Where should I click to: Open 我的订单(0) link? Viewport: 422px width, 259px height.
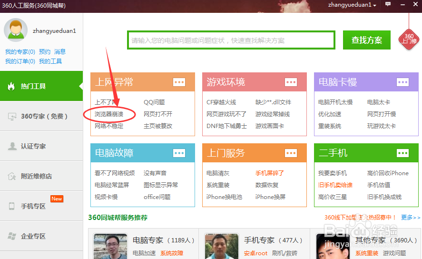[20, 61]
